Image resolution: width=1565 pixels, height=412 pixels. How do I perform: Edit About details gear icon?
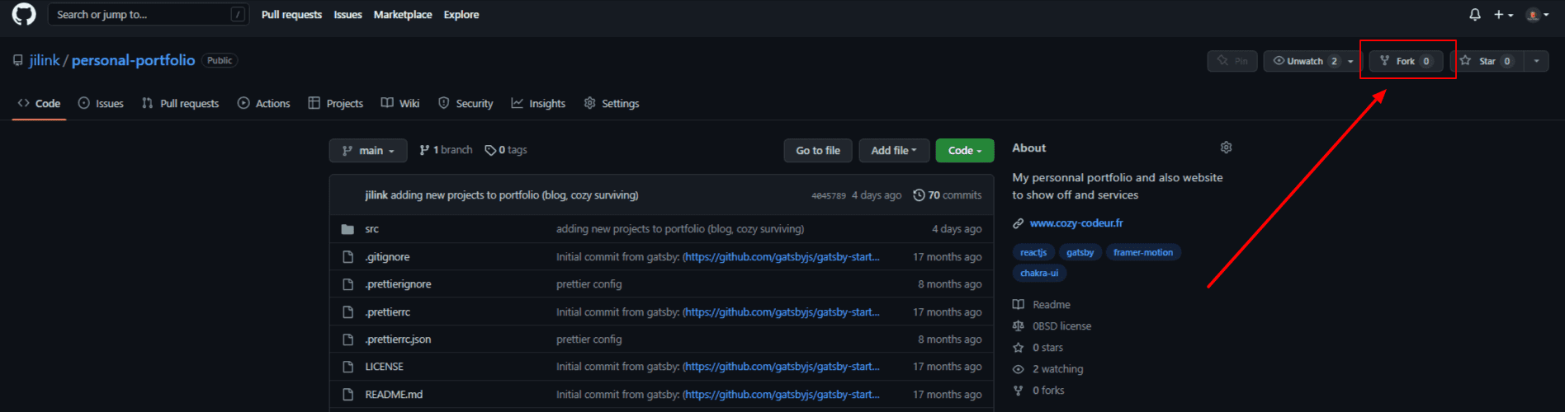(1226, 147)
